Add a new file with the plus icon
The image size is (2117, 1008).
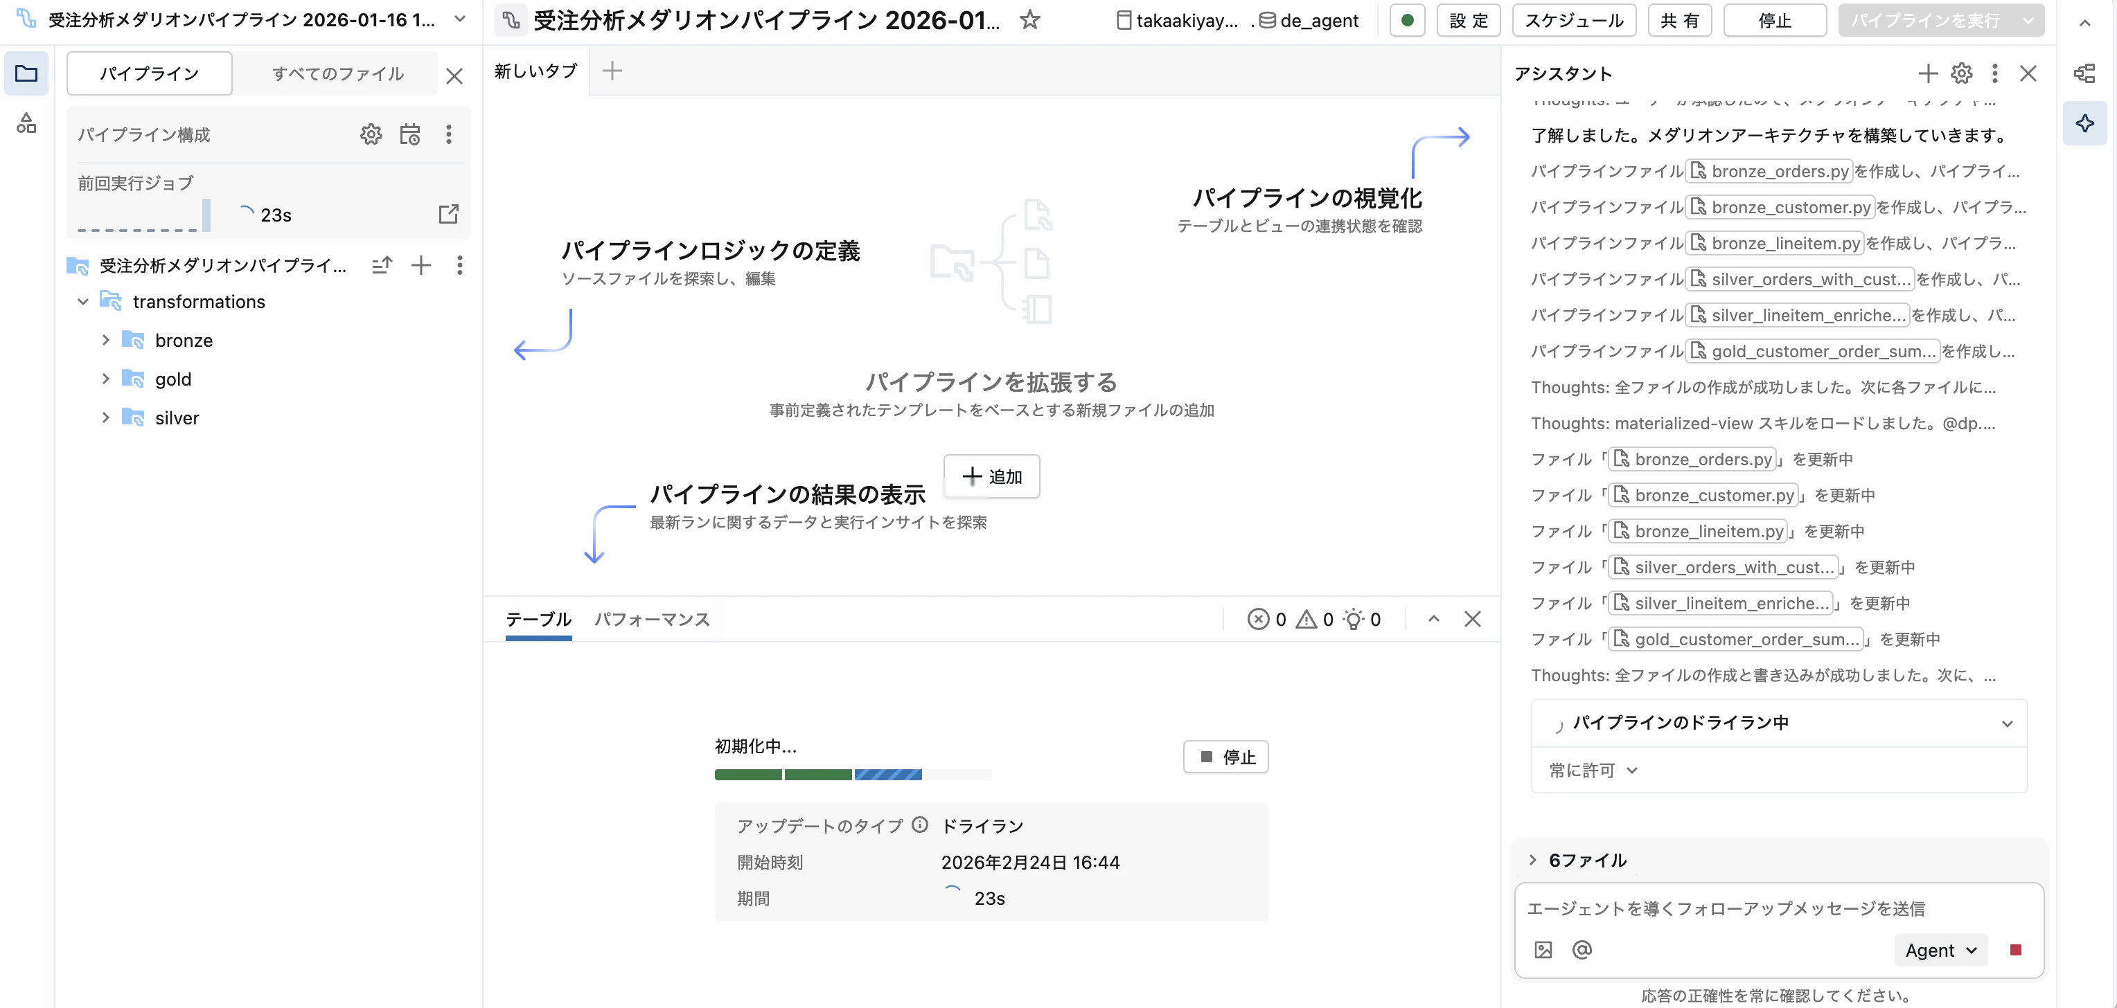pos(420,265)
